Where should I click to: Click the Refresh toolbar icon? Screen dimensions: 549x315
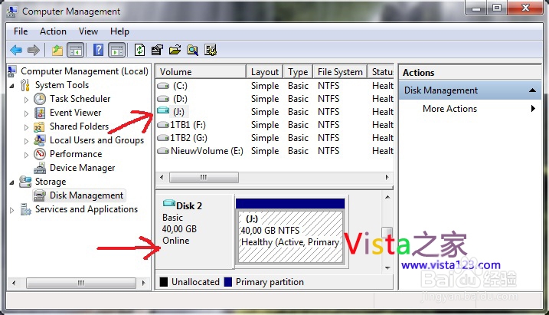(139, 50)
